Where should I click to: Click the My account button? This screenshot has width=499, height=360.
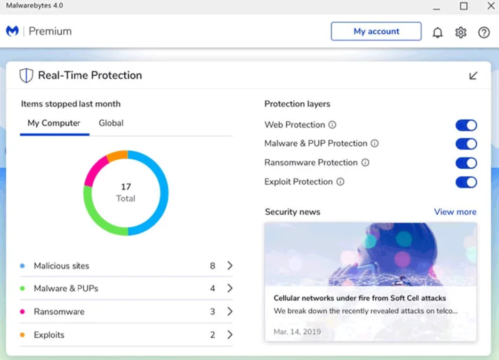tap(376, 32)
